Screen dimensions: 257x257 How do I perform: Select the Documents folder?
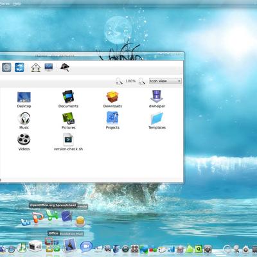point(68,99)
